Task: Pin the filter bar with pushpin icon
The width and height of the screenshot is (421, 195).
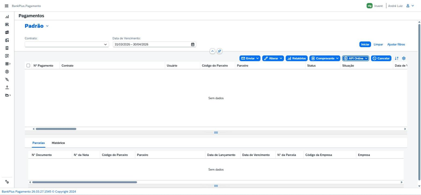Action: click(219, 51)
